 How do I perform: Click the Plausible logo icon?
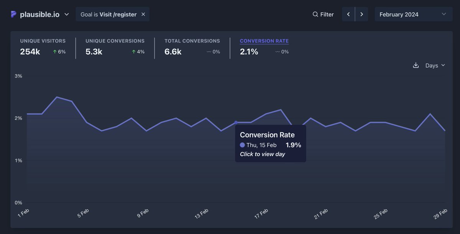[x=14, y=14]
